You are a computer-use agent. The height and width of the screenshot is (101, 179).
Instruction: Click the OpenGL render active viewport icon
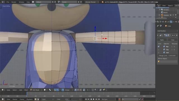[x=104, y=90]
